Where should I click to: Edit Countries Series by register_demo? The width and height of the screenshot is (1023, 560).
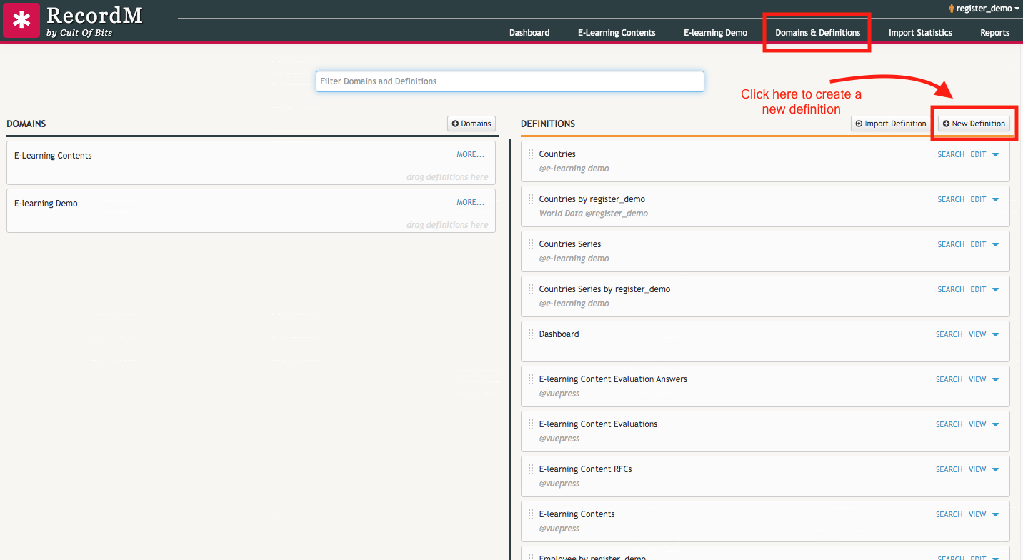click(x=978, y=289)
